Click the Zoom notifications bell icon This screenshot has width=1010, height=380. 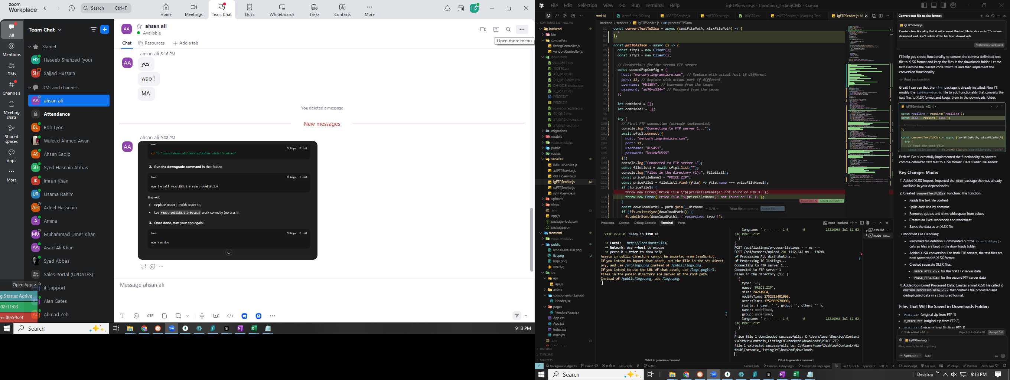pyautogui.click(x=447, y=8)
